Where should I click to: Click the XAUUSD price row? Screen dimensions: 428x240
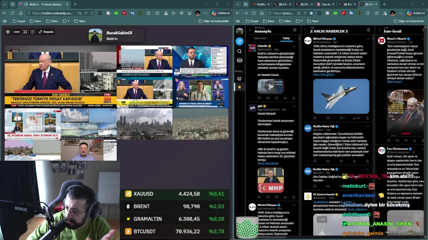(x=175, y=194)
